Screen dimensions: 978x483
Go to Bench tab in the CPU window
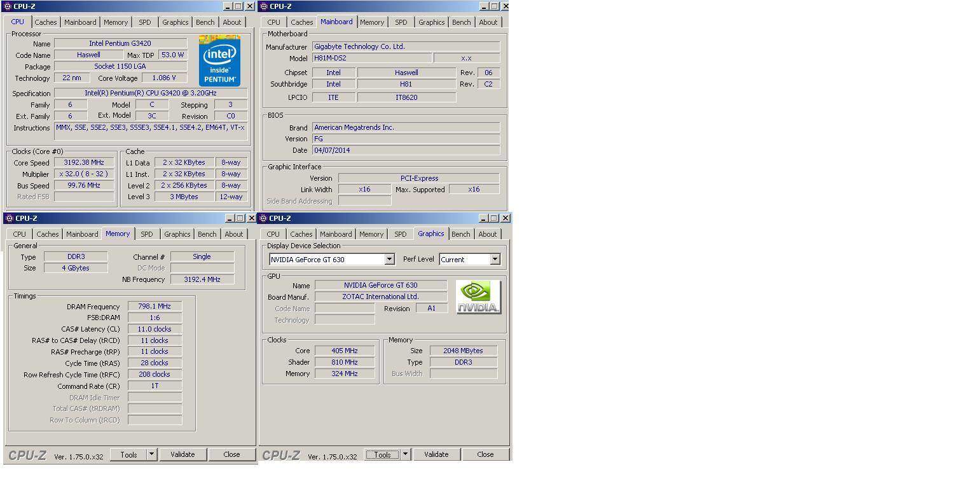[x=205, y=22]
